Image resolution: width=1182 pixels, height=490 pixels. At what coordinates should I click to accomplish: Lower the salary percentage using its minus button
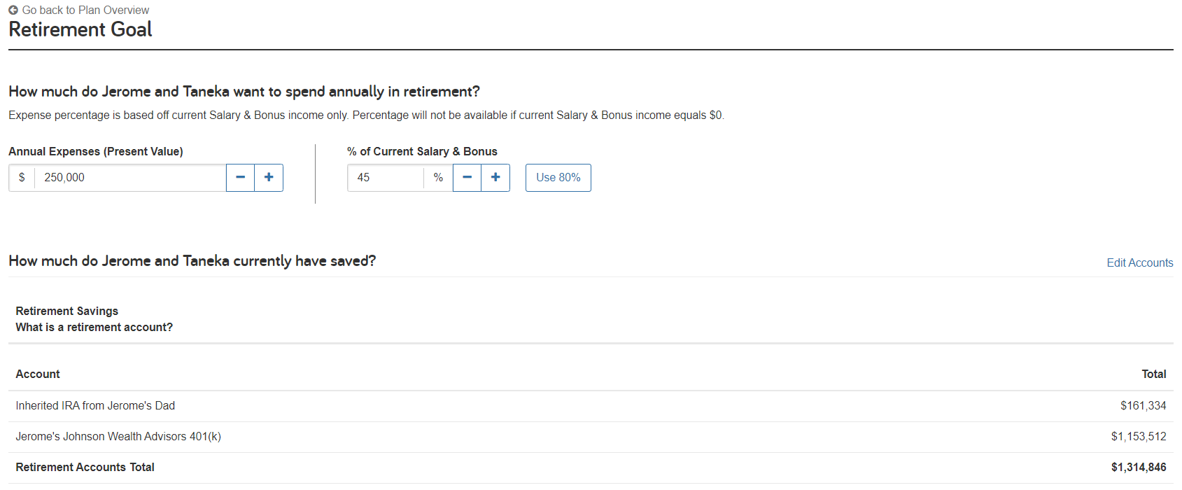pyautogui.click(x=467, y=178)
